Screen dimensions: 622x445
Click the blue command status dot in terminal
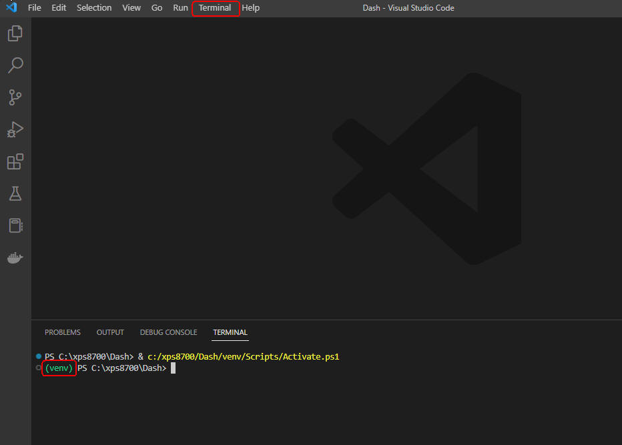(x=39, y=356)
